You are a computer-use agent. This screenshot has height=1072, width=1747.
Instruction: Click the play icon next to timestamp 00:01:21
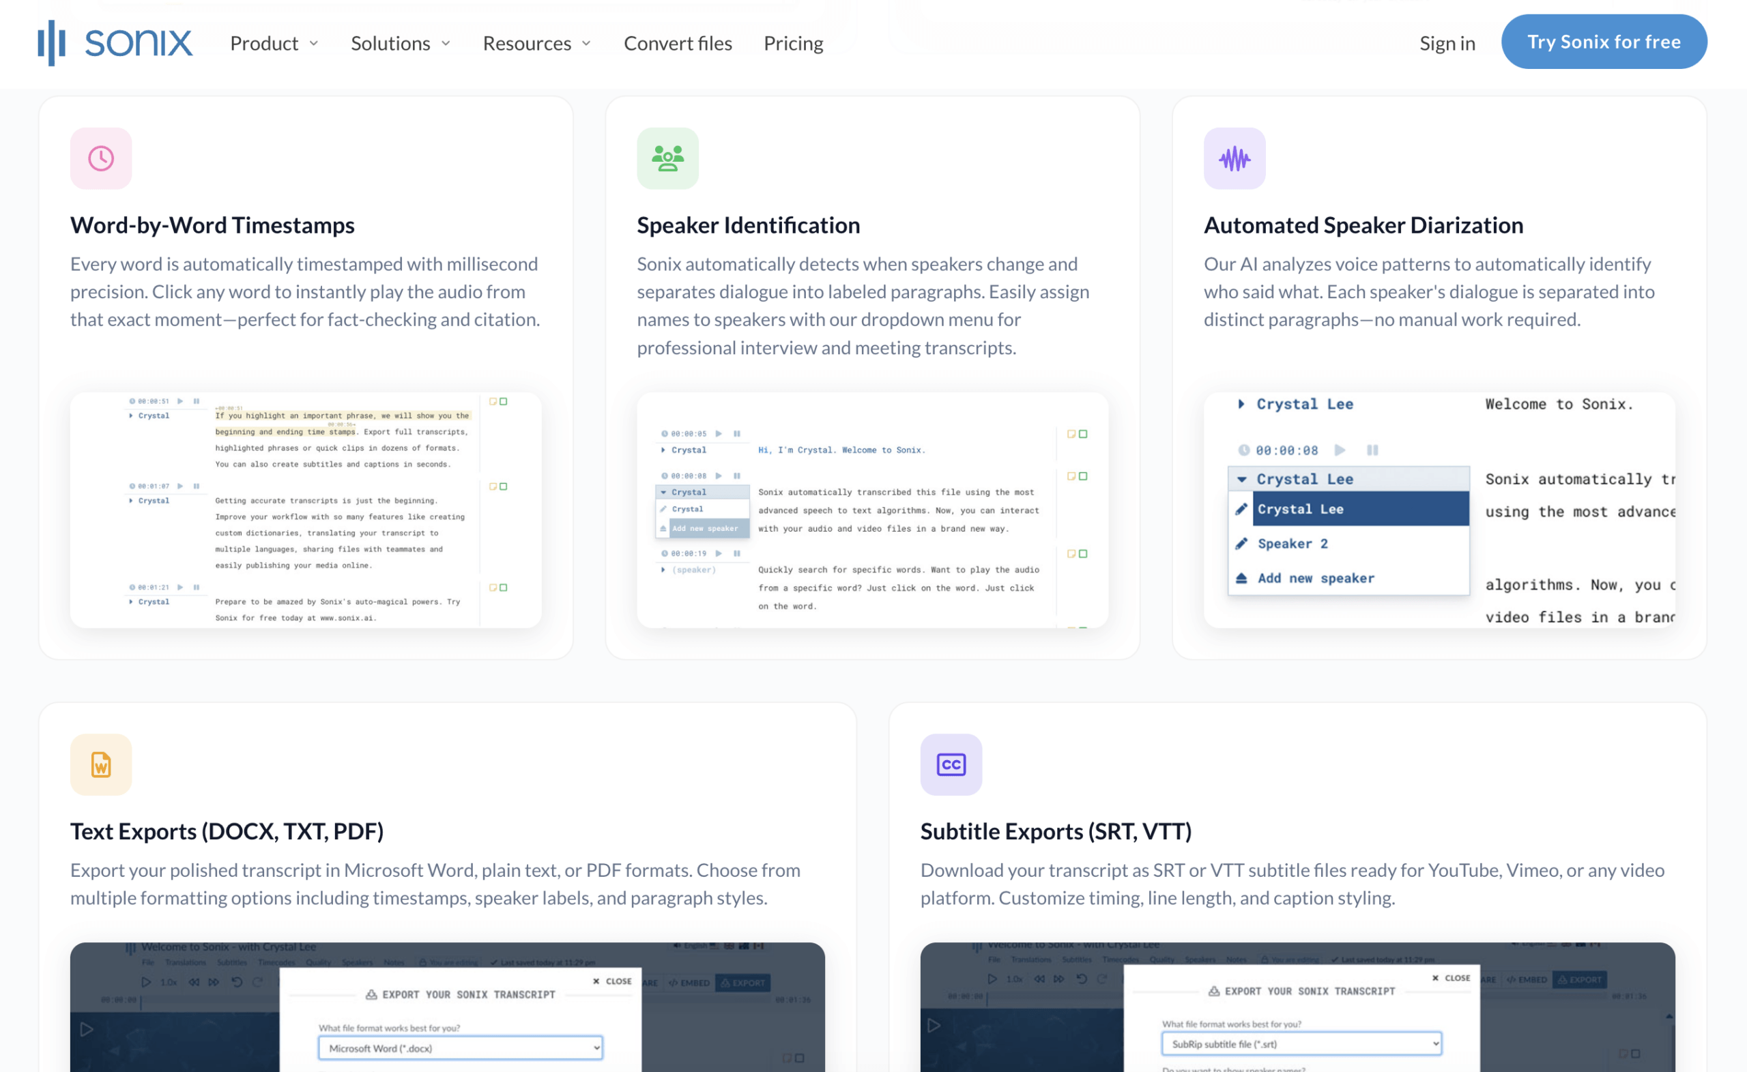[x=180, y=588]
